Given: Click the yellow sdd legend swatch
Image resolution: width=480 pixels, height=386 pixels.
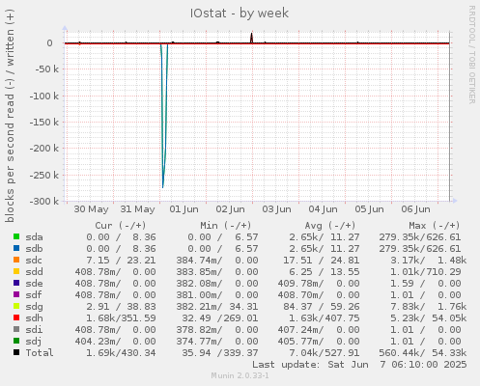Looking at the screenshot, I should point(16,271).
